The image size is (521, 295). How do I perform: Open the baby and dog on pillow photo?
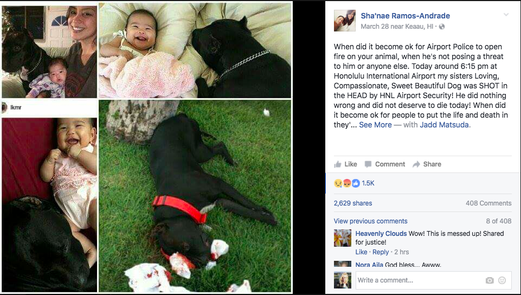(x=195, y=50)
